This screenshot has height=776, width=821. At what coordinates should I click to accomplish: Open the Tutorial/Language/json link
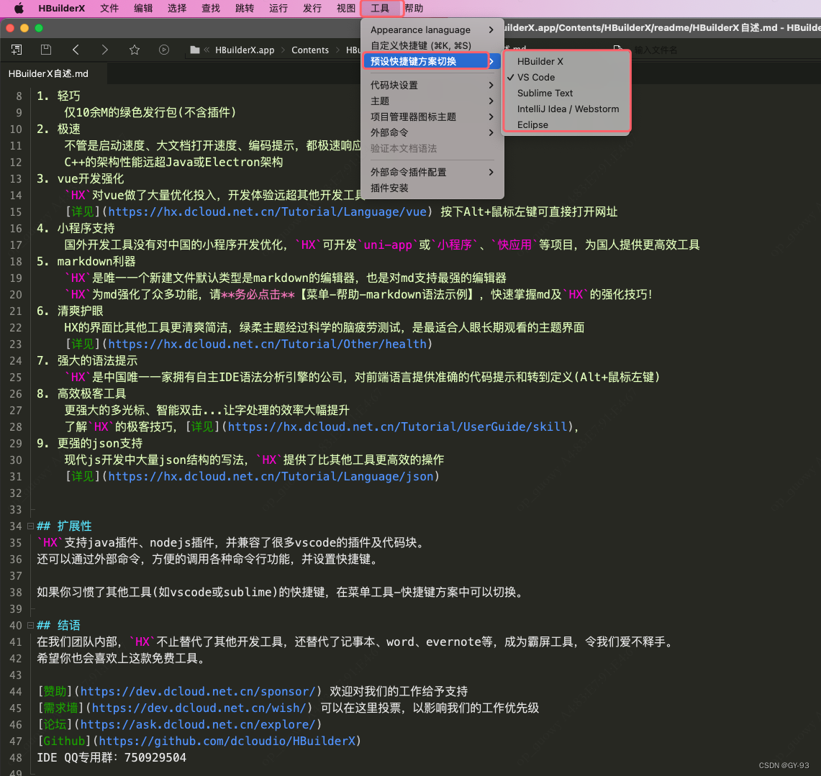click(x=271, y=477)
